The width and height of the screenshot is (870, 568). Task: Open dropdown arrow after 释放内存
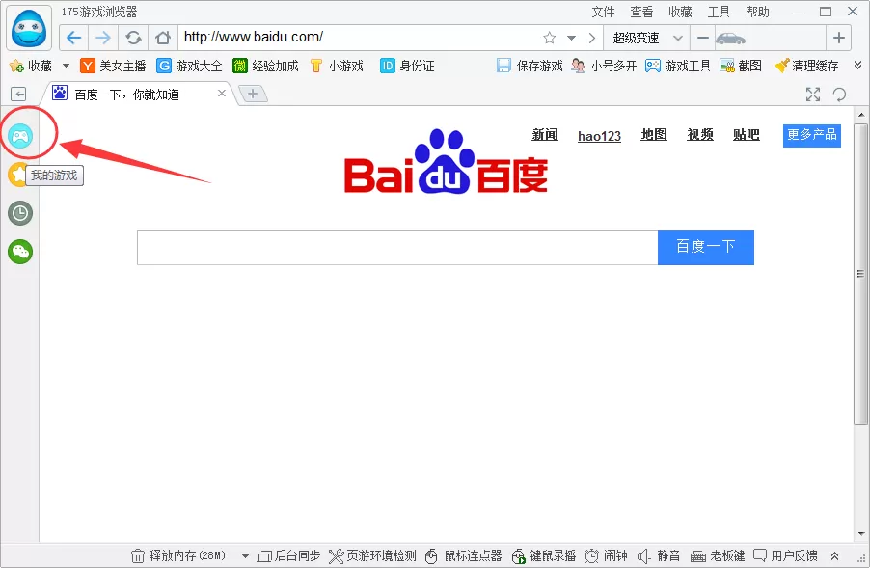tap(245, 555)
